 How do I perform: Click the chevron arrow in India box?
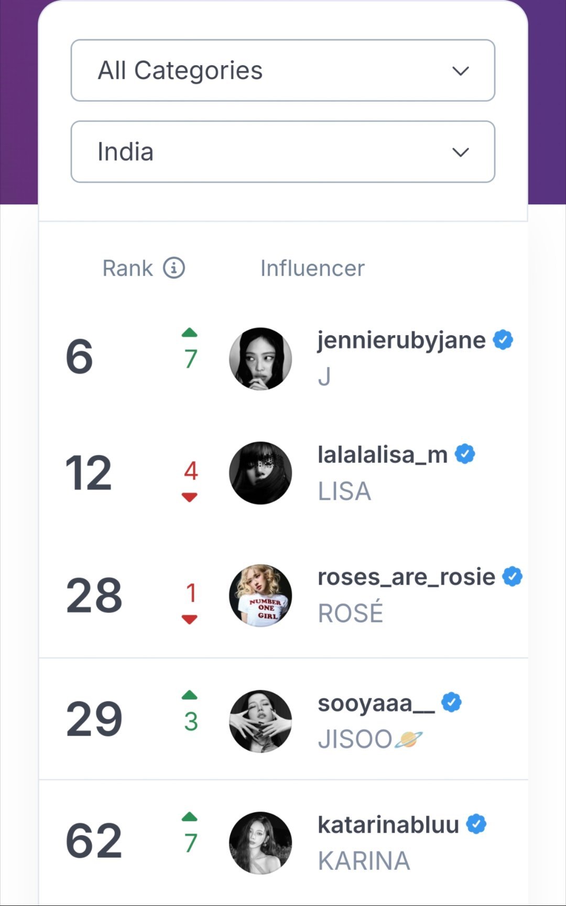coord(460,152)
